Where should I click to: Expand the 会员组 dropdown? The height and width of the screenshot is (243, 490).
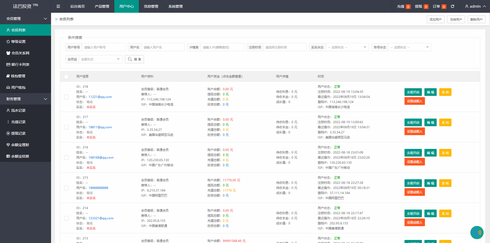(x=100, y=59)
